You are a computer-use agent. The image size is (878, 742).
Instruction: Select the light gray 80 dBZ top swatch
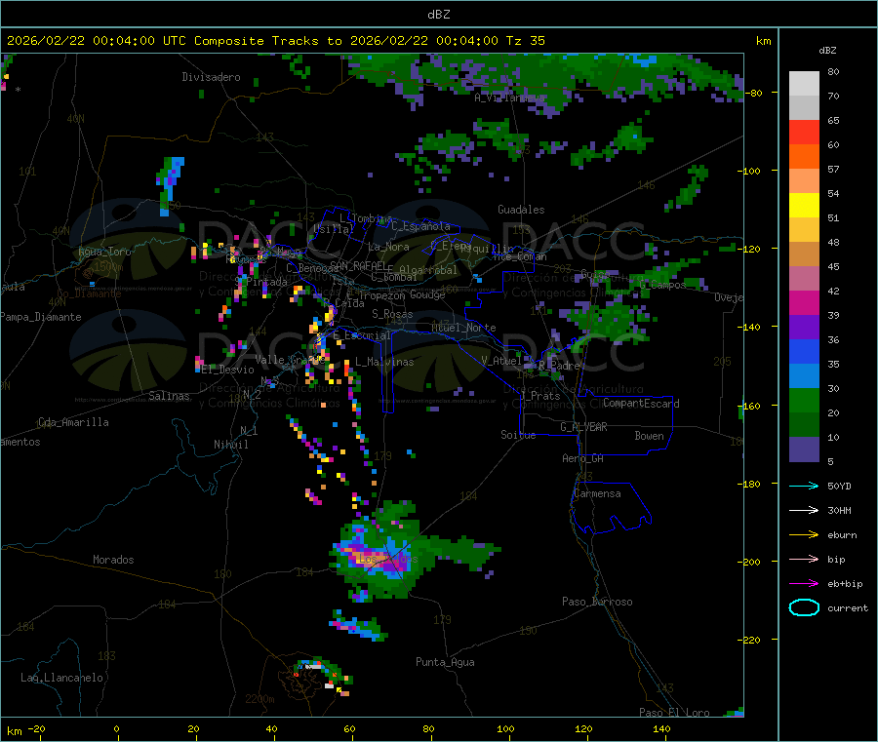click(x=804, y=84)
